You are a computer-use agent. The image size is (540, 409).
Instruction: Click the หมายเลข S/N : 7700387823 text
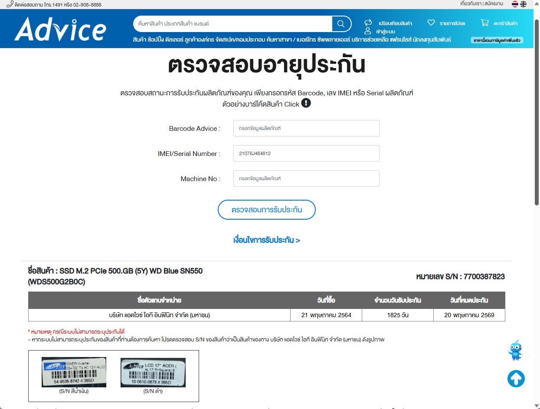click(x=460, y=276)
